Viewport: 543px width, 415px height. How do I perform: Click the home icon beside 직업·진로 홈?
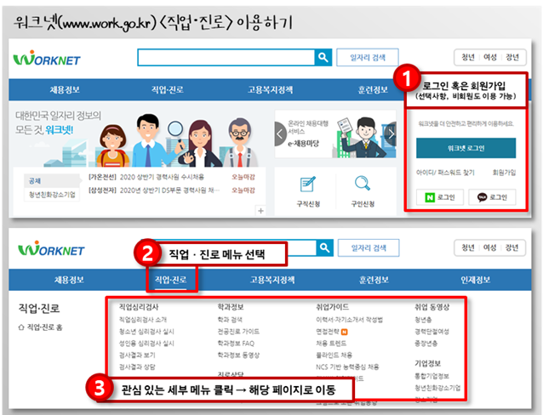coord(21,327)
